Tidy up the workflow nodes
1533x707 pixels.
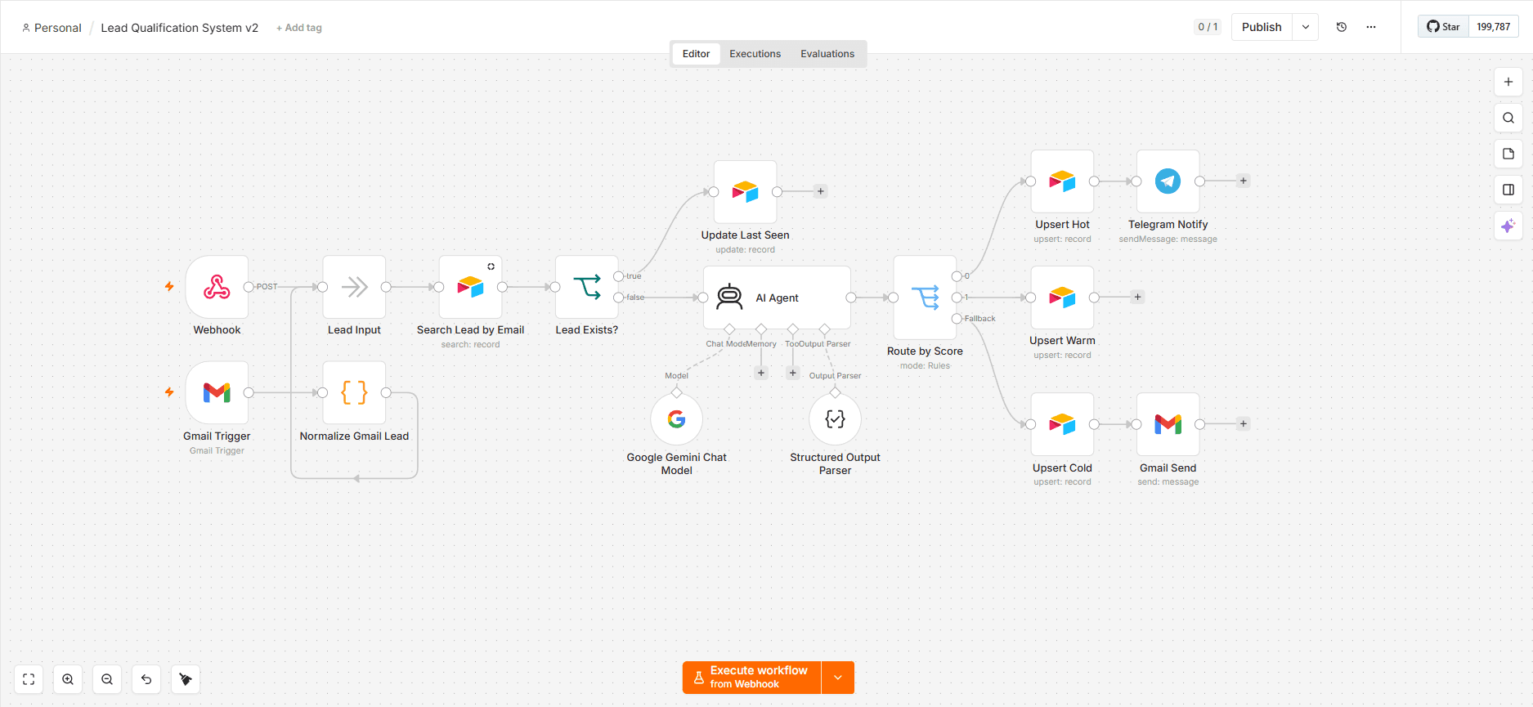(x=186, y=679)
